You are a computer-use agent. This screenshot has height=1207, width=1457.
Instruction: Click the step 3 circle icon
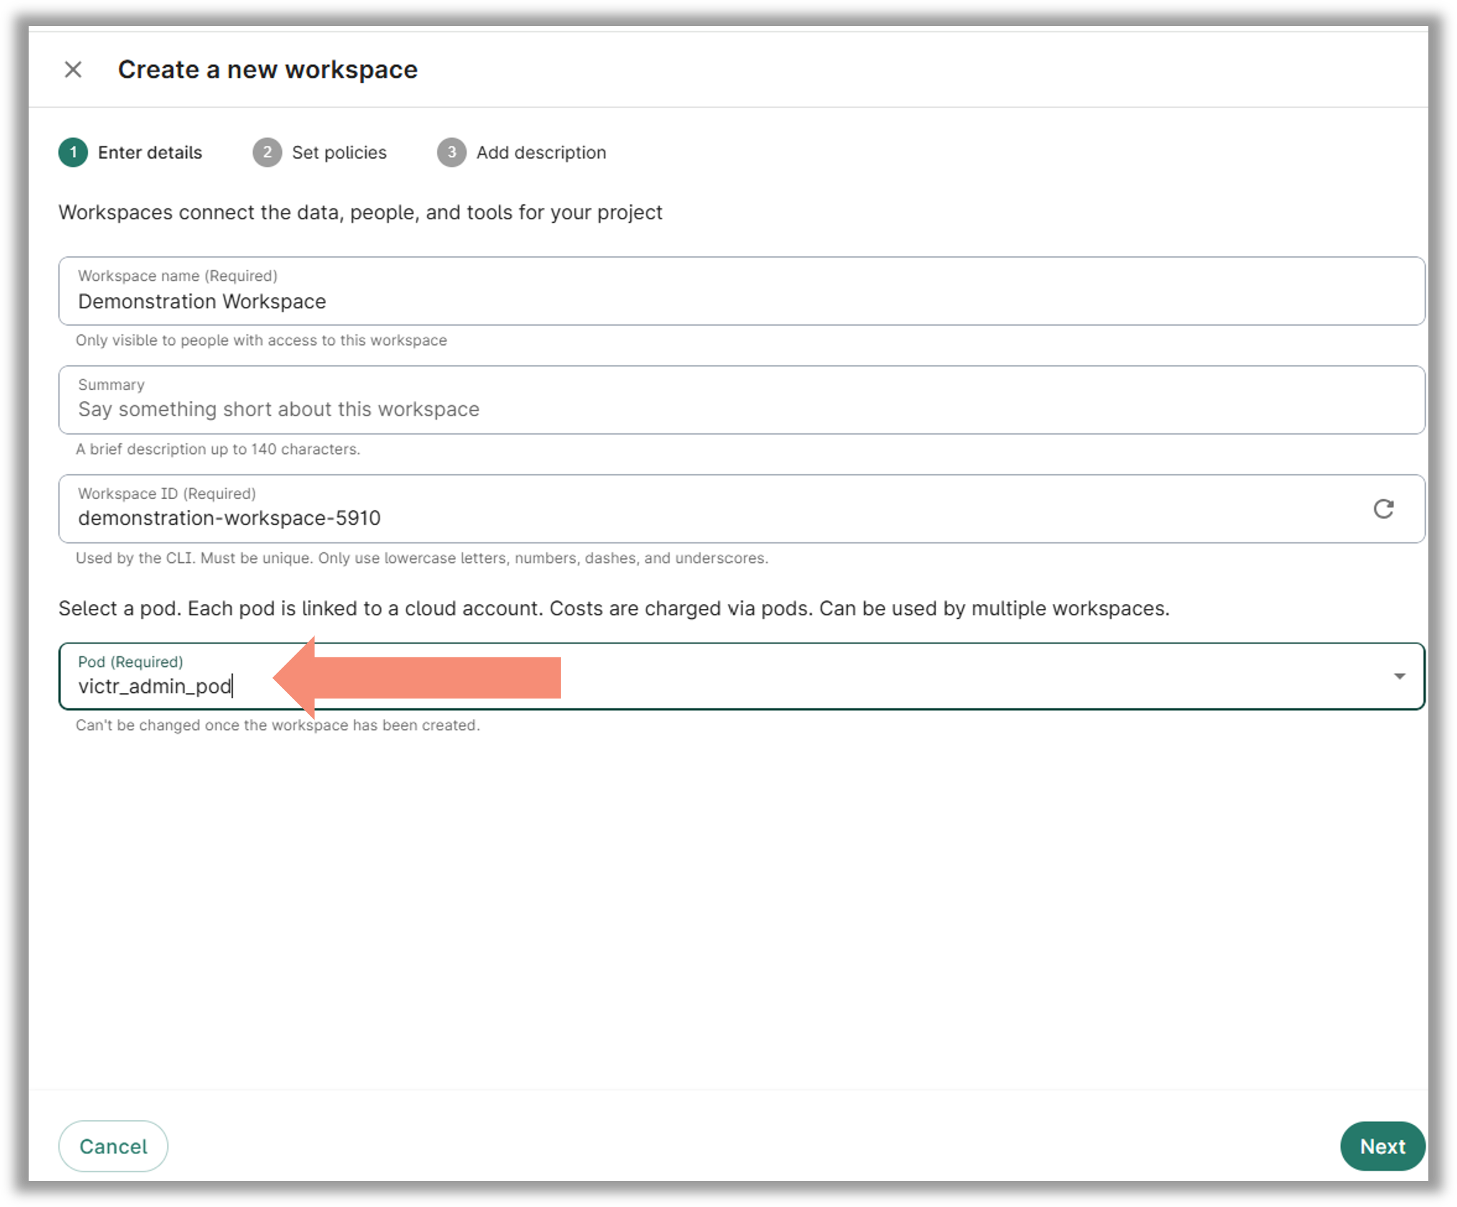[452, 152]
